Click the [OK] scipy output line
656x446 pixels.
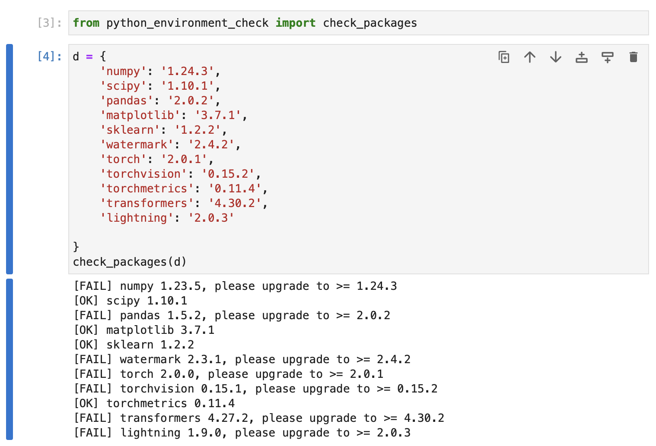[130, 301]
